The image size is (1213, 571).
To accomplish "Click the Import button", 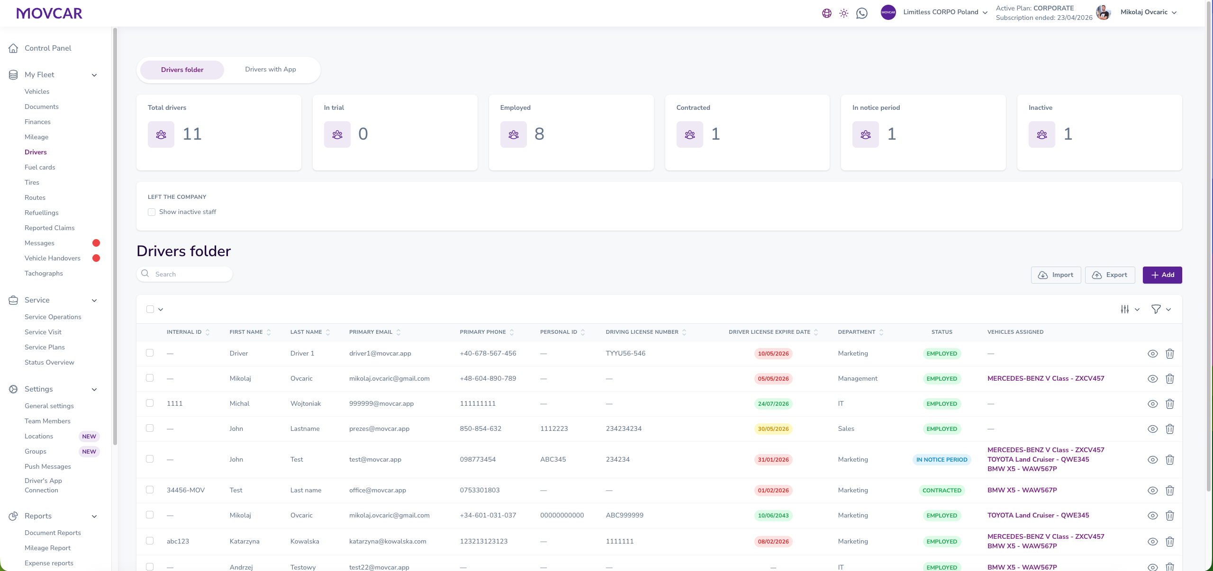I will (x=1056, y=275).
